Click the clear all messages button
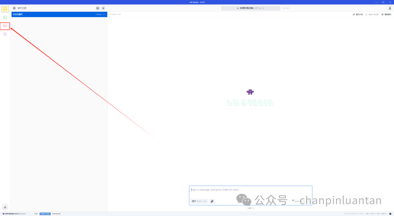 [372, 14]
